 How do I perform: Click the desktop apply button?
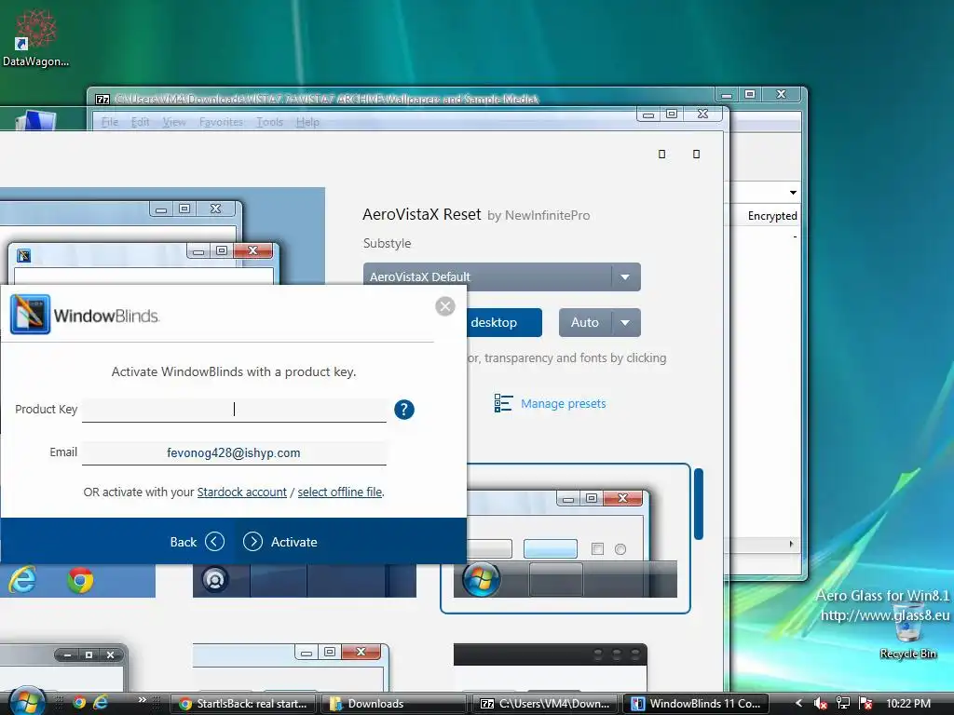tap(504, 322)
